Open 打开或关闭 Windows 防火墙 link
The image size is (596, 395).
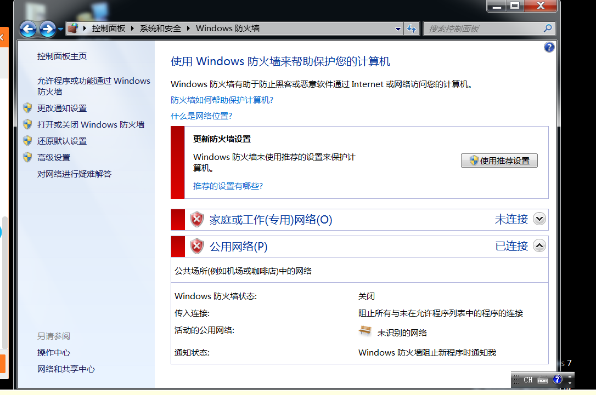[91, 124]
